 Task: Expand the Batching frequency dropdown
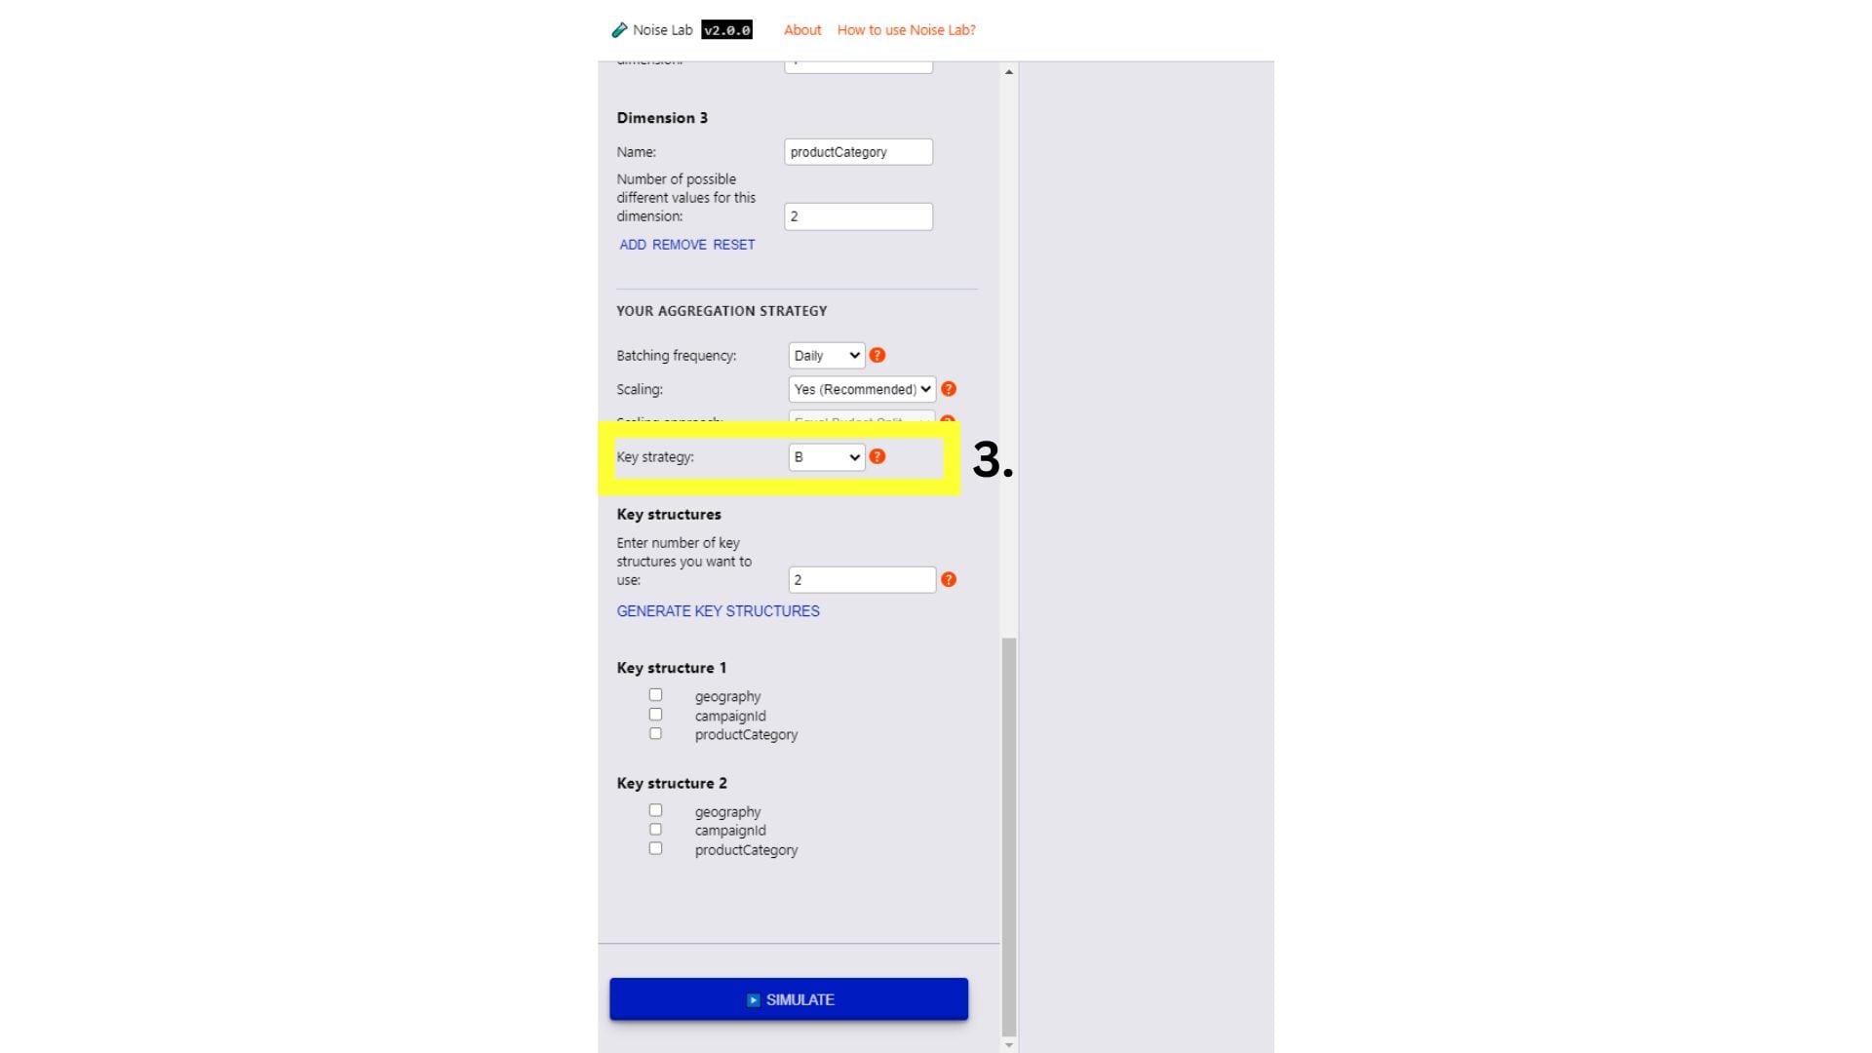tap(823, 355)
